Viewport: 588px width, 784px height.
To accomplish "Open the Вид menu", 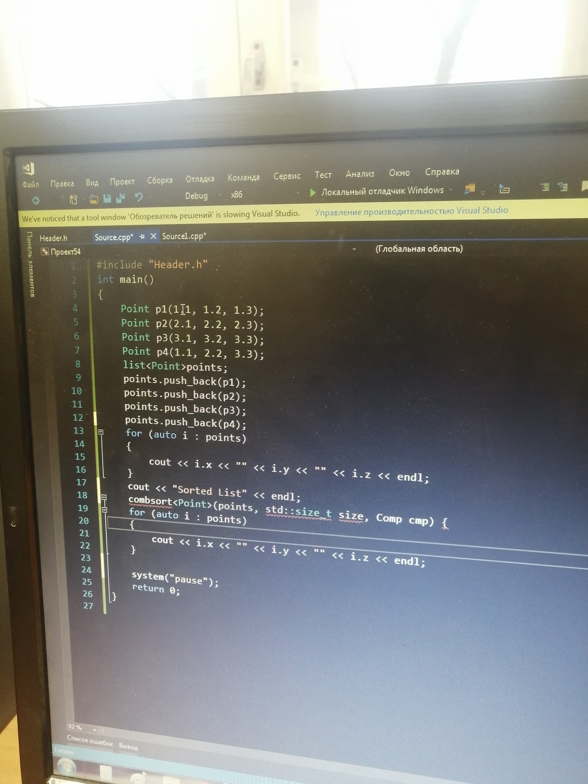I will pos(92,183).
